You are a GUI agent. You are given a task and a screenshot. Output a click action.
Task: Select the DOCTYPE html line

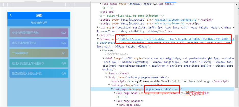[117, 54]
